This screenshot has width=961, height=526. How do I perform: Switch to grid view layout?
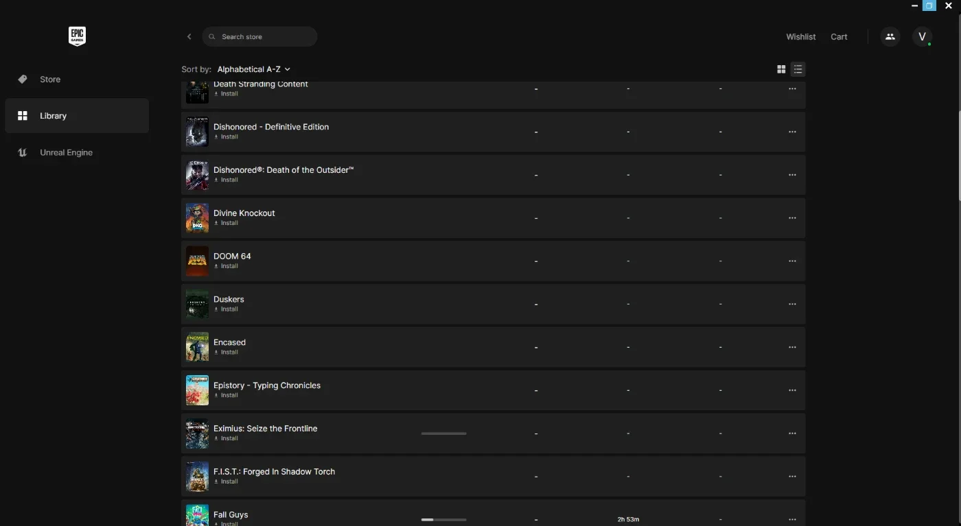pos(781,69)
